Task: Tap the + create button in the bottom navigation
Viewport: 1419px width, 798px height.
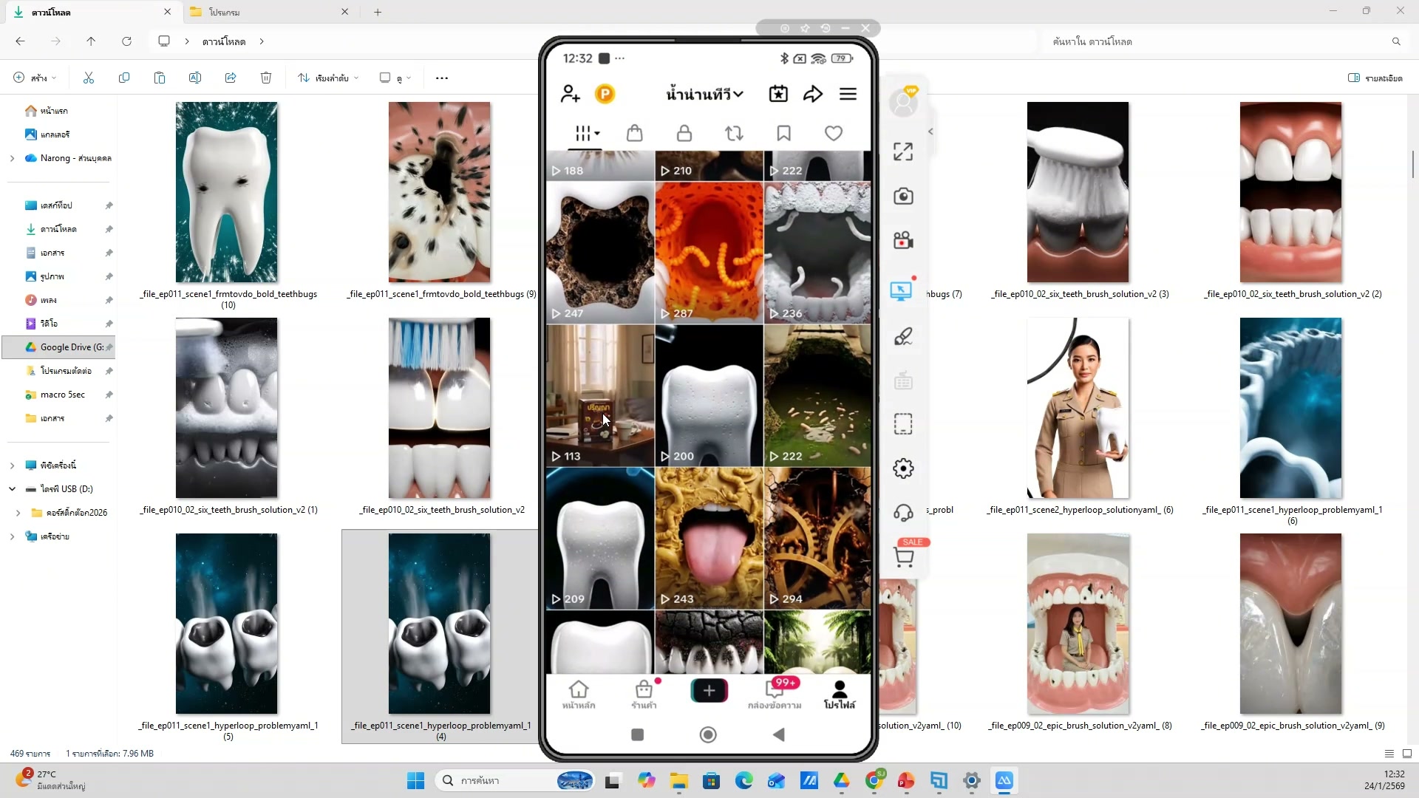Action: coord(708,691)
